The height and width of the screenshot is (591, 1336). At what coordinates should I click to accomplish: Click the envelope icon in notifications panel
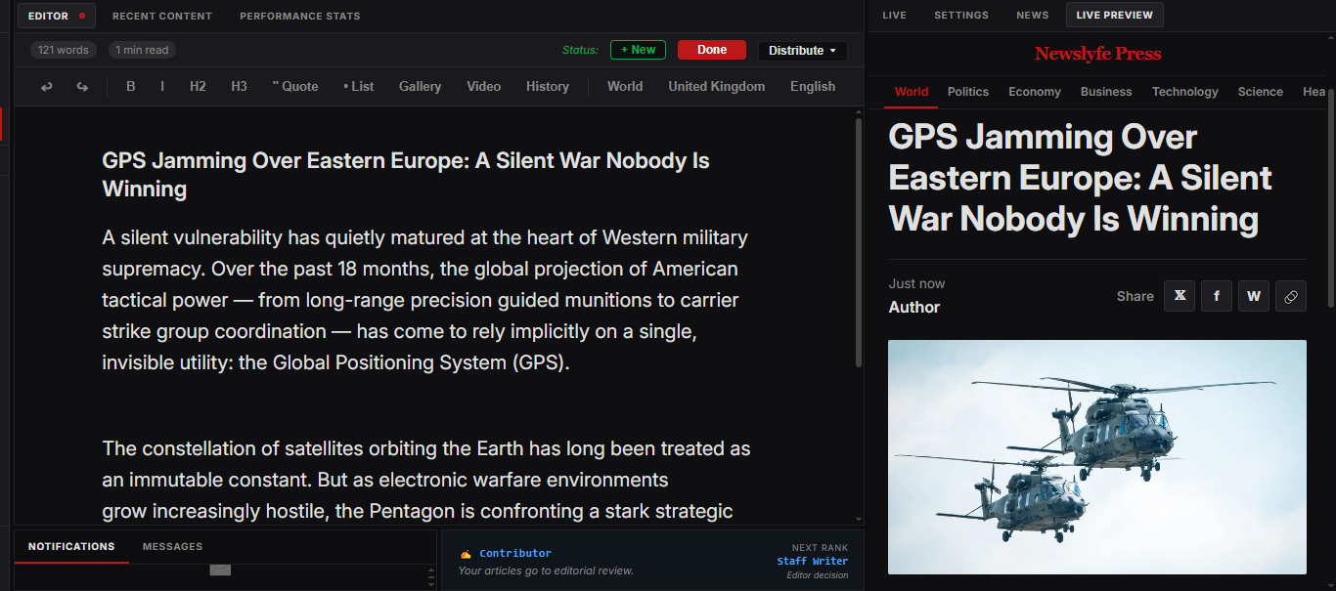click(220, 570)
